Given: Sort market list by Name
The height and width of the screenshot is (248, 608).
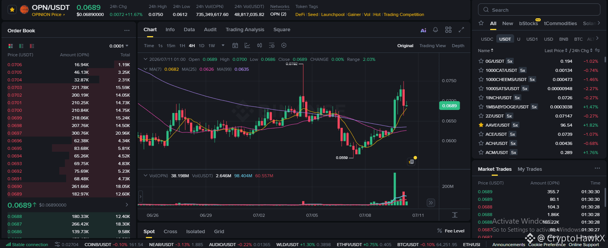Looking at the screenshot, I should pyautogui.click(x=486, y=51).
